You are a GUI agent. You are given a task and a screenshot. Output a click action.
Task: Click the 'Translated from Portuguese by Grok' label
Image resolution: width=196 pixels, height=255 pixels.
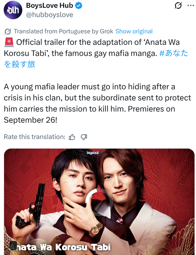point(63,31)
